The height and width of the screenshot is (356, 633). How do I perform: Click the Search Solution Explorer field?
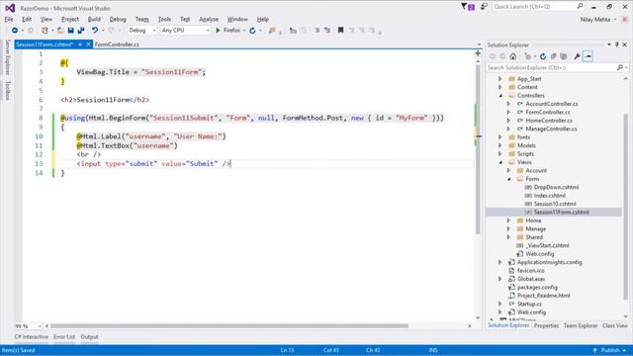coord(551,67)
